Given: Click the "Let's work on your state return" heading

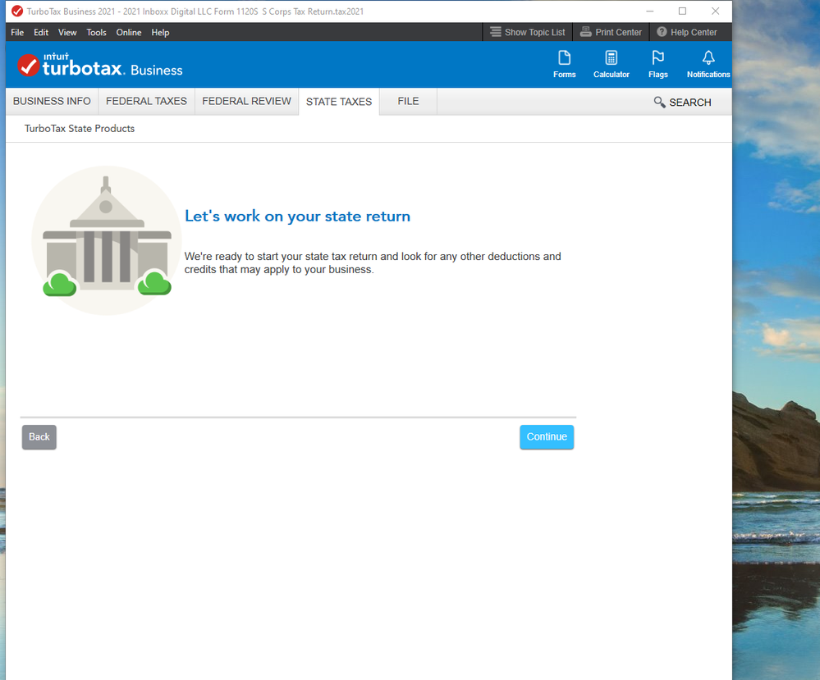Looking at the screenshot, I should (298, 217).
